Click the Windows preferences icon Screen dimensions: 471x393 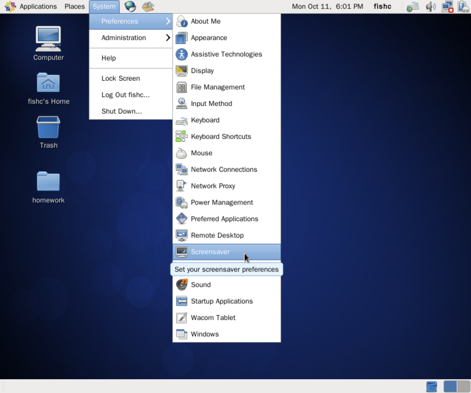182,334
